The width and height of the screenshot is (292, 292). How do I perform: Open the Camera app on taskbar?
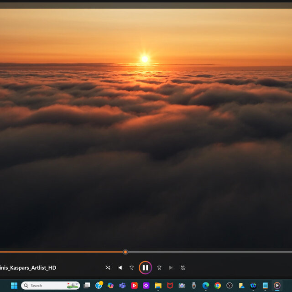tap(182, 286)
